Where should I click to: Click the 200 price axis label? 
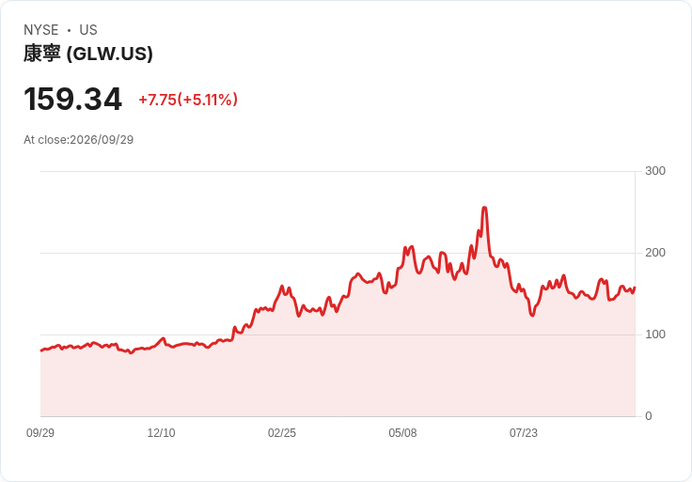click(x=655, y=253)
